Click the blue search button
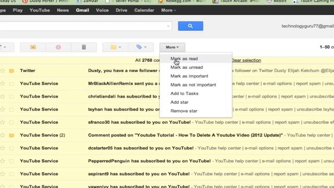Screen dimensions: 334x188 [x=190, y=26]
